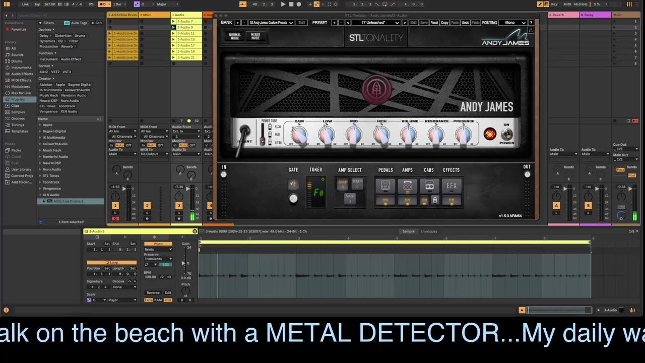This screenshot has height=363, width=645.
Task: Click the clip Gain slider
Action: [185, 263]
